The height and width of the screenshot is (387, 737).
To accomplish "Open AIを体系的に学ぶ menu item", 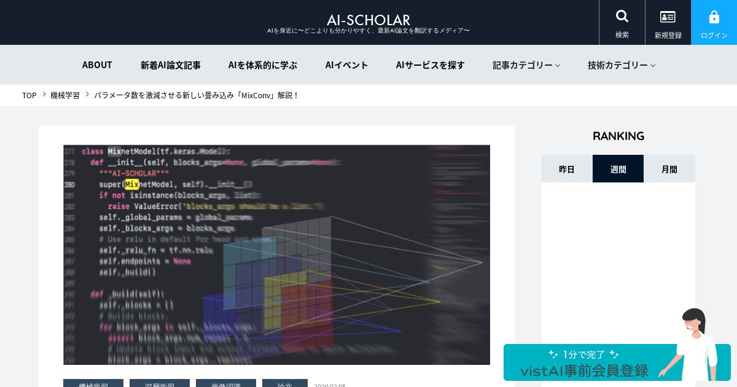I will coord(263,64).
